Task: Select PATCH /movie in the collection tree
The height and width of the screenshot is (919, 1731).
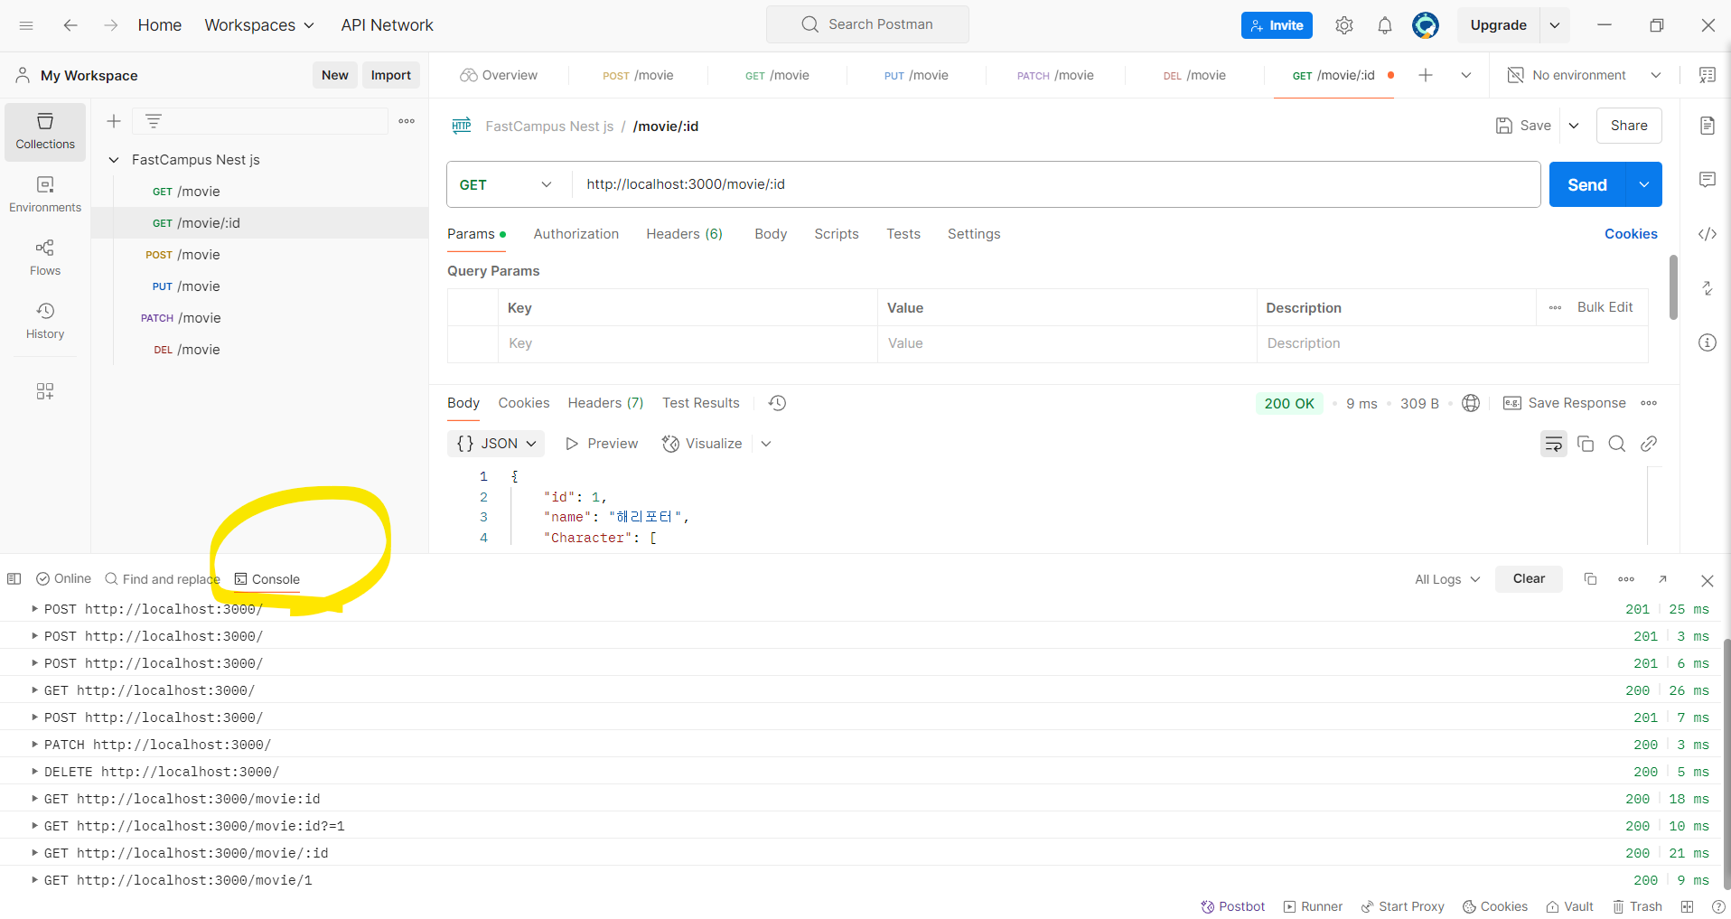Action: click(260, 318)
